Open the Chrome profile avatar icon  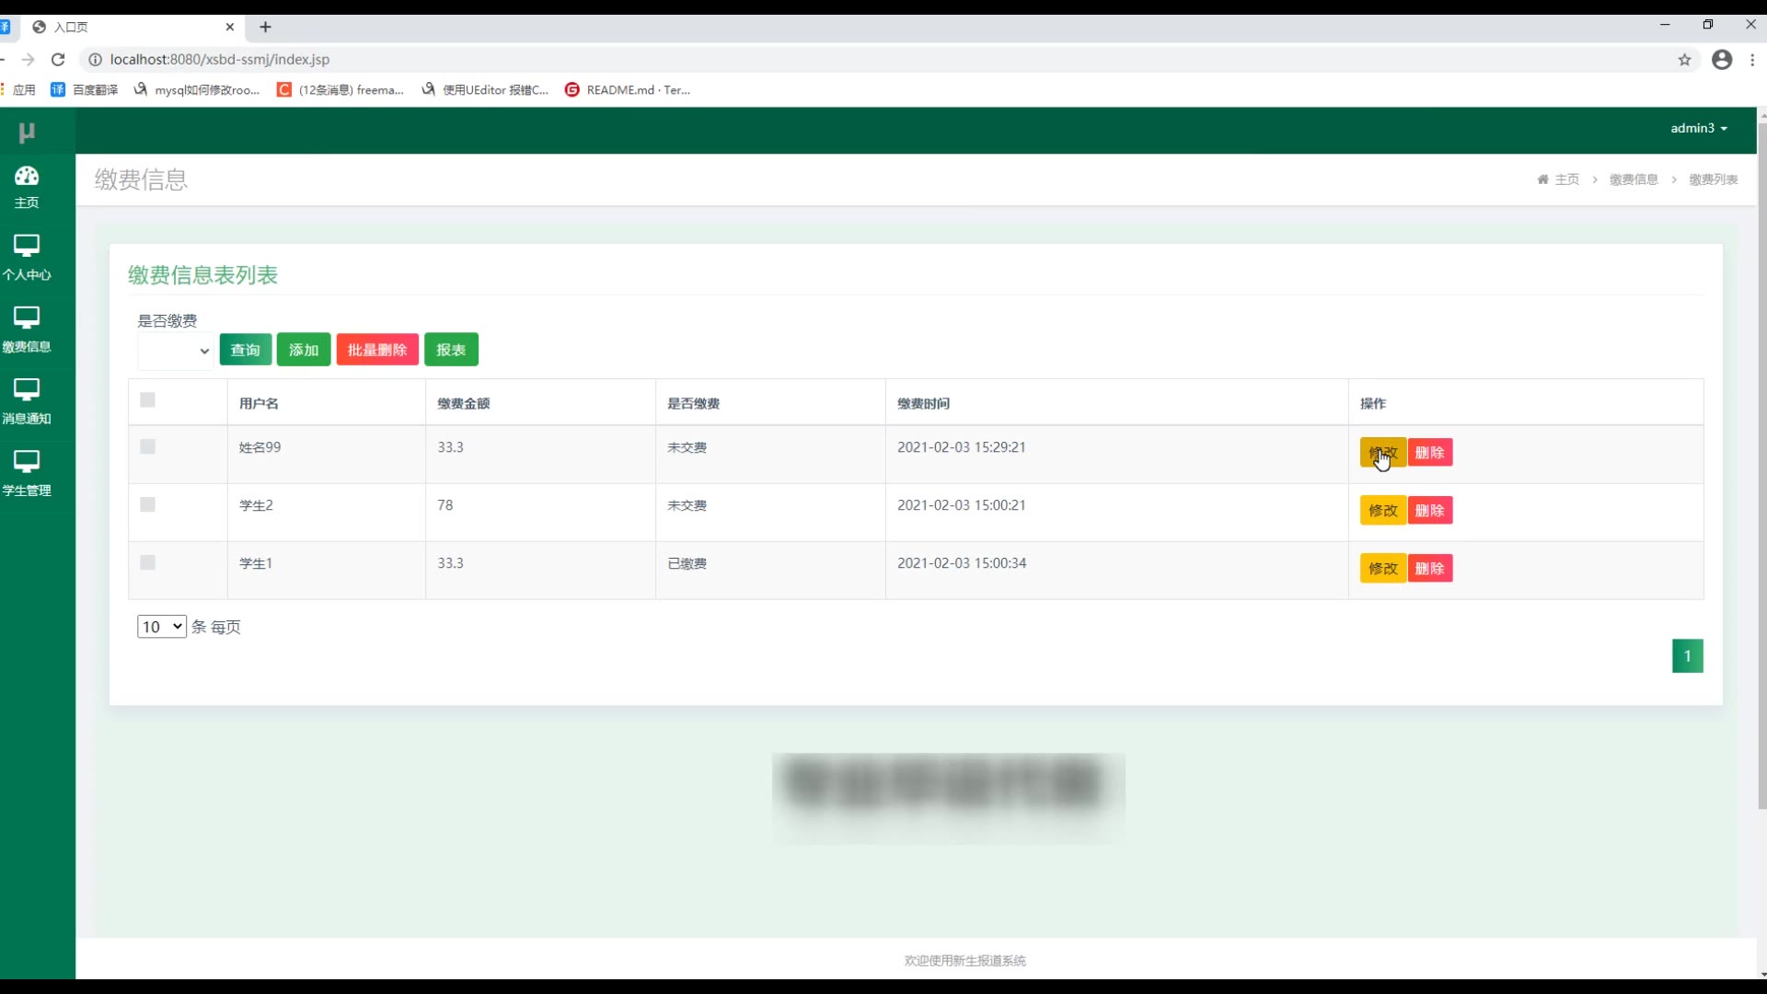pos(1722,60)
